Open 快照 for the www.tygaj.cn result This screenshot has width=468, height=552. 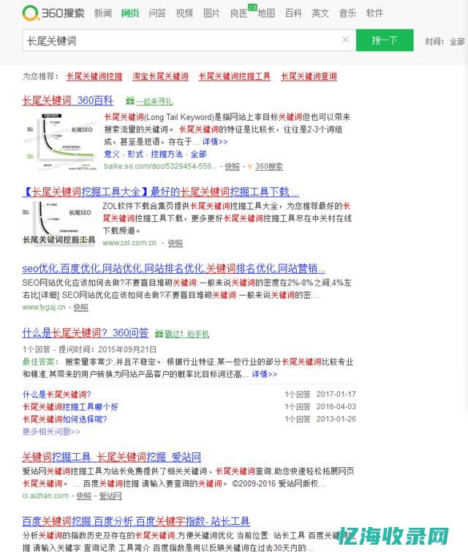point(80,307)
